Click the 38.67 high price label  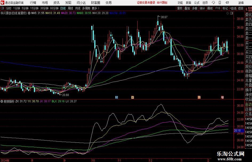coord(164,17)
